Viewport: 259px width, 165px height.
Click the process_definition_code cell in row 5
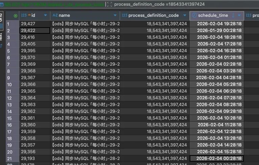point(155,51)
